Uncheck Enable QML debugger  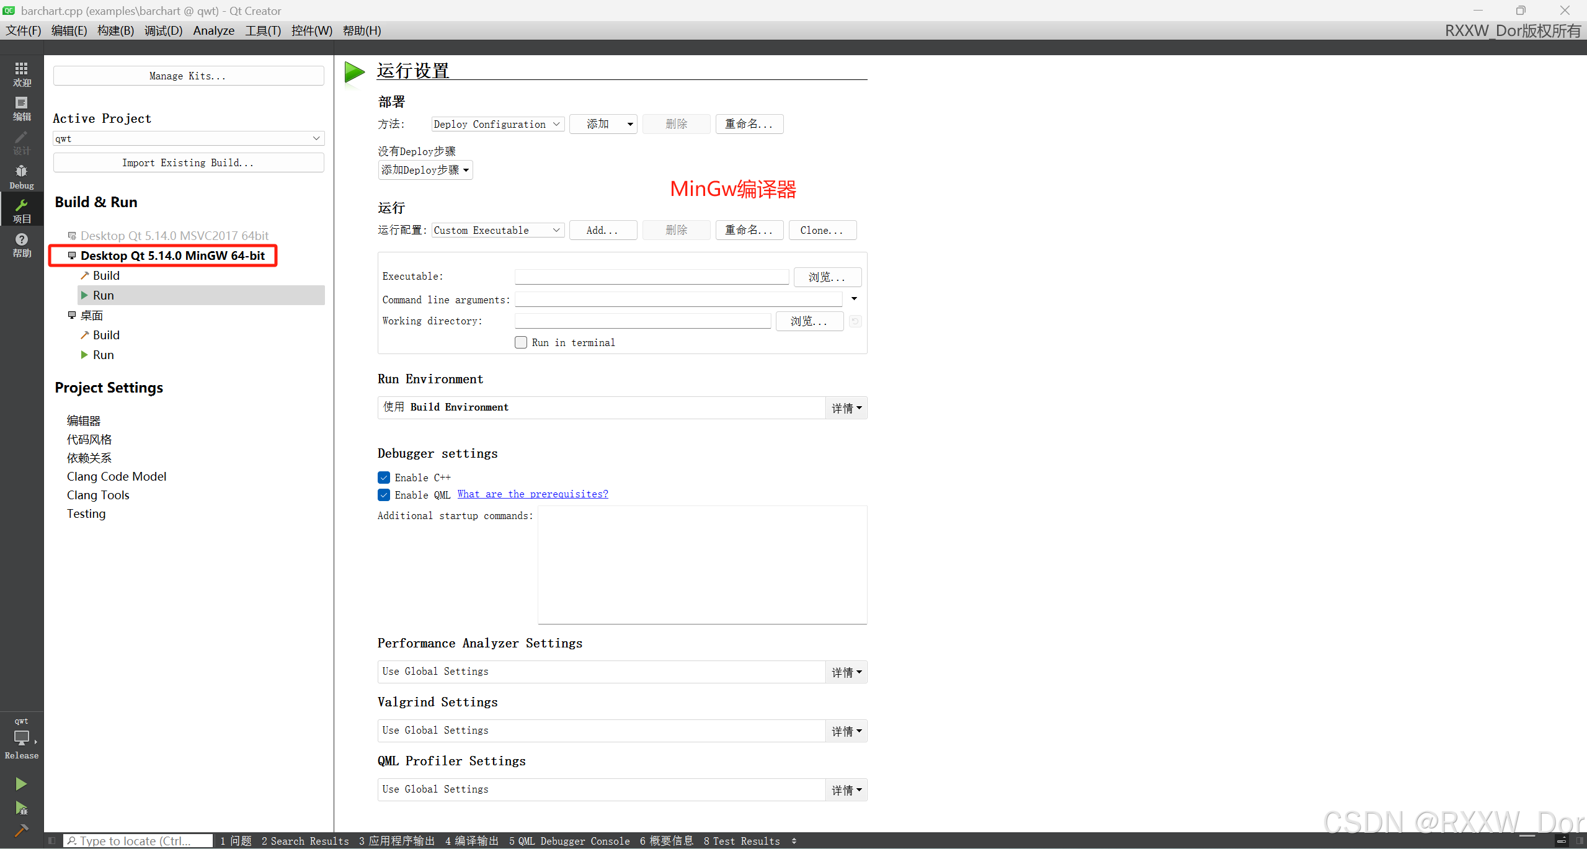point(384,495)
